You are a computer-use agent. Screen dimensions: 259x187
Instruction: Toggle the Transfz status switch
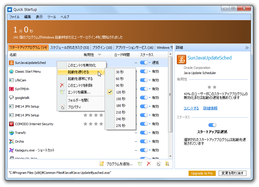tap(144, 132)
